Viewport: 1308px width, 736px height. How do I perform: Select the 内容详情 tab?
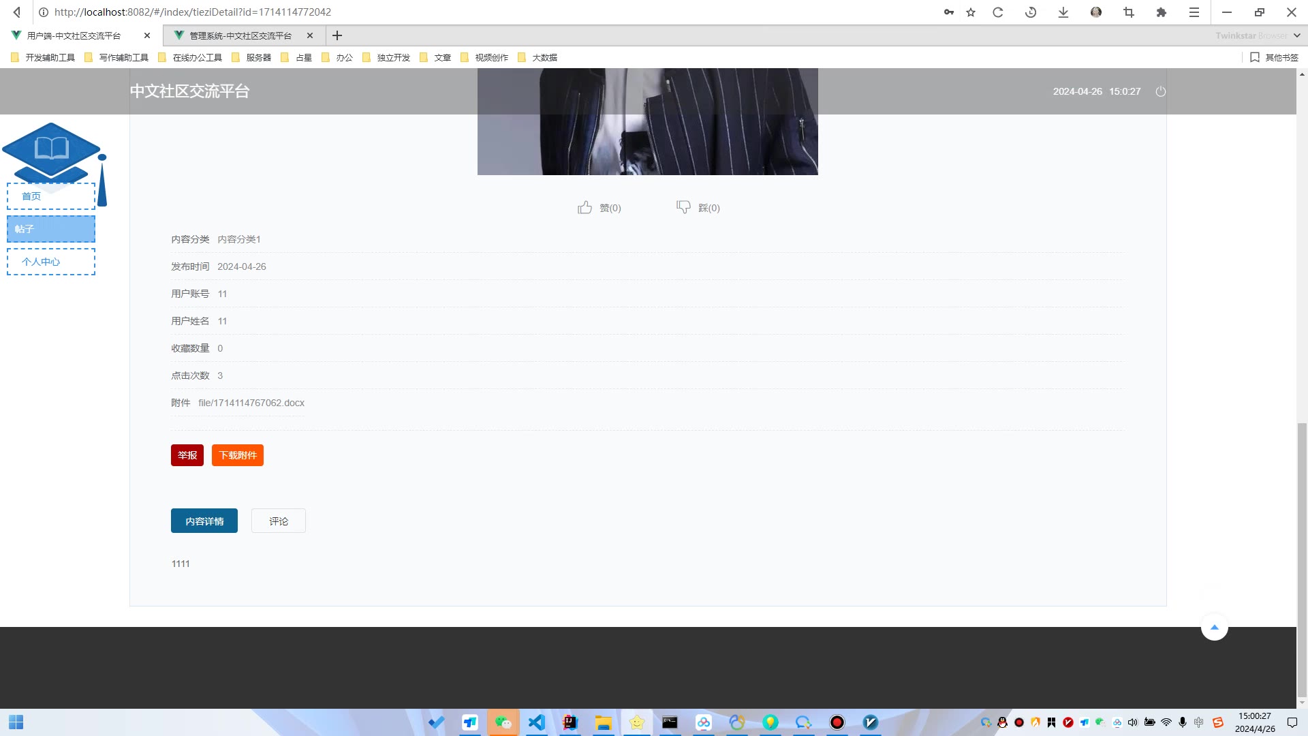pos(204,521)
